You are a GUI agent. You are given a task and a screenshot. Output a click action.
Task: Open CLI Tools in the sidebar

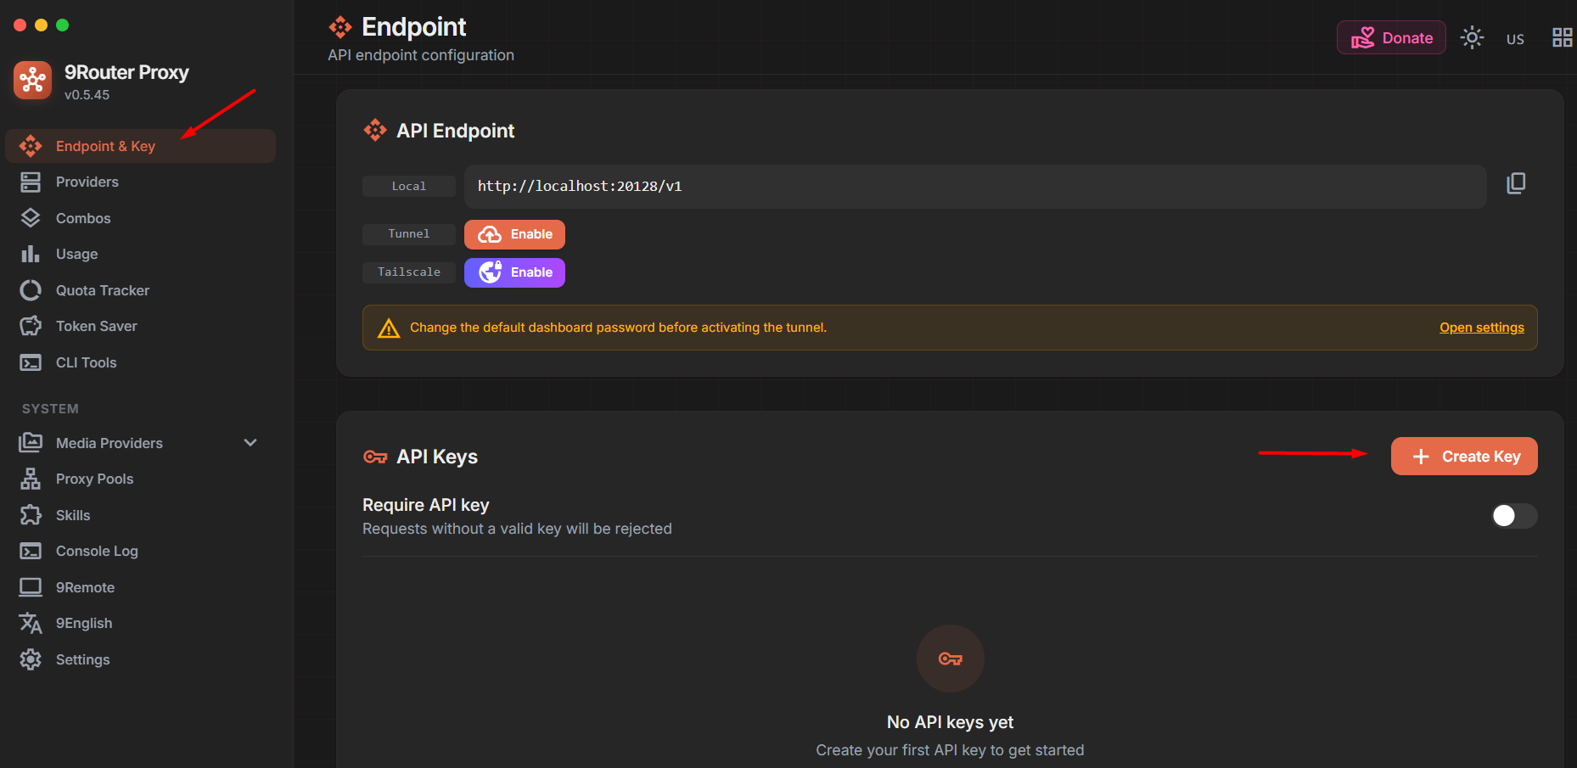[141, 362]
